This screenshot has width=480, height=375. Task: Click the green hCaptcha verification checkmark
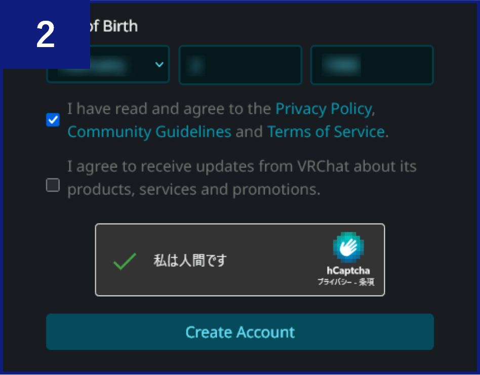[x=125, y=261]
